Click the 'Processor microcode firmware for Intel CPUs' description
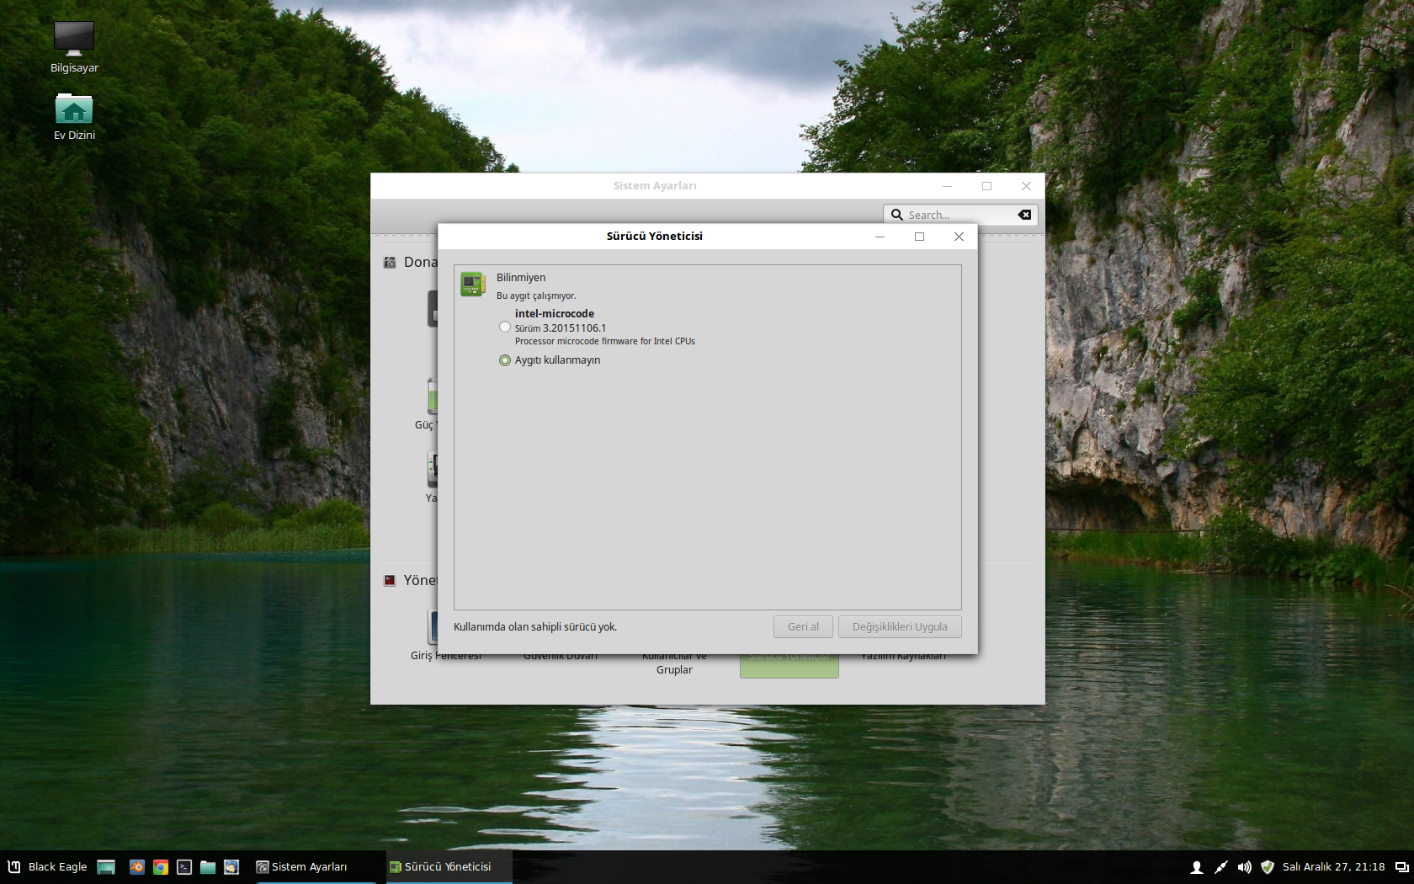This screenshot has height=884, width=1414. coord(605,341)
